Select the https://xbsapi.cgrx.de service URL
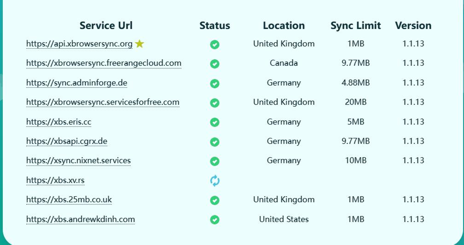 tap(67, 141)
